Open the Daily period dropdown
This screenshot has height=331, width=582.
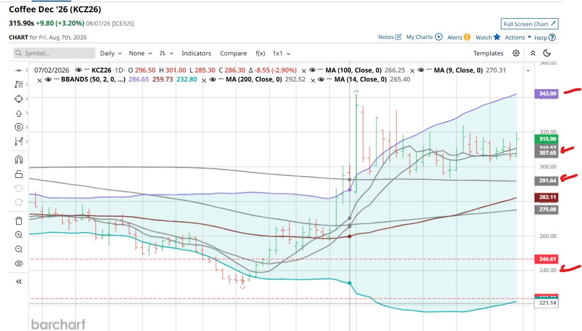click(111, 53)
